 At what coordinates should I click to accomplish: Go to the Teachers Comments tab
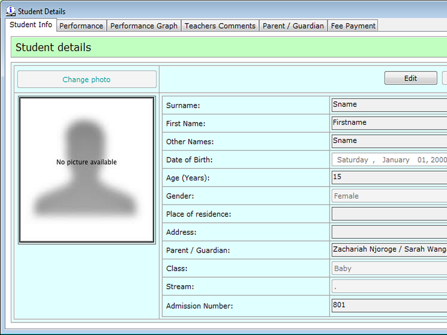220,26
